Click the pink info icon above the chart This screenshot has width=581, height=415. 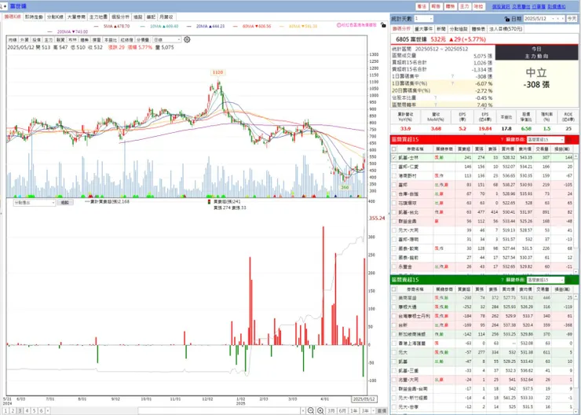tap(338, 25)
